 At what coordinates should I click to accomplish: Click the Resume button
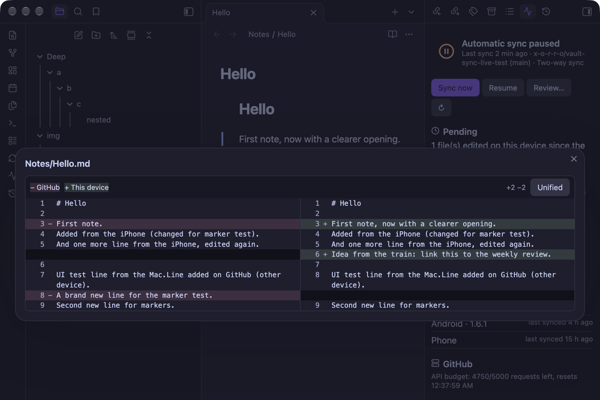click(503, 88)
